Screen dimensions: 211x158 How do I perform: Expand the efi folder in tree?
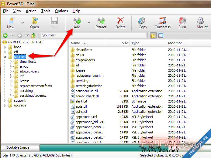(x=5, y=52)
